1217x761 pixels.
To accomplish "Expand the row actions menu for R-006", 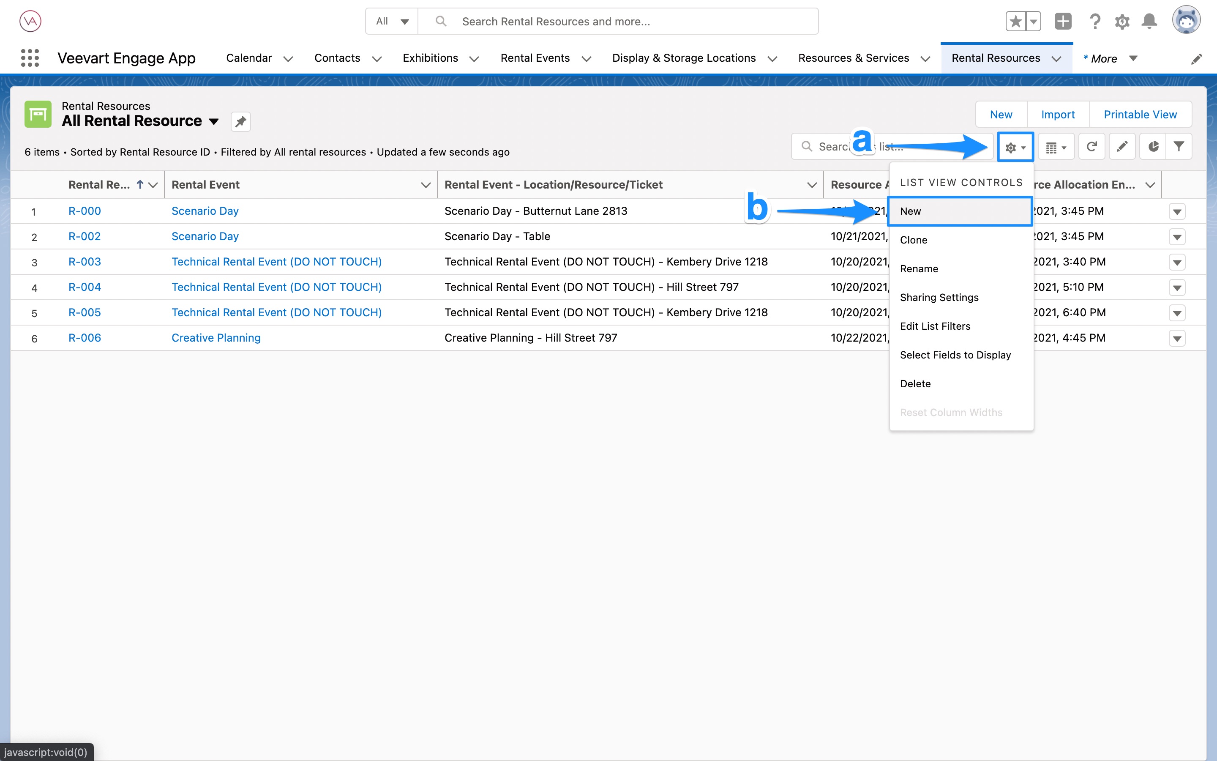I will (x=1177, y=338).
